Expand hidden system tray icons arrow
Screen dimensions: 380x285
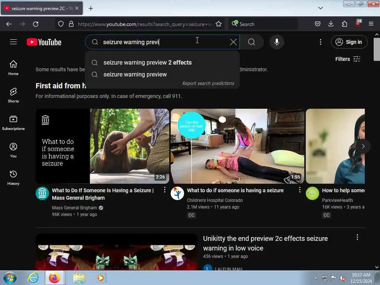315,278
